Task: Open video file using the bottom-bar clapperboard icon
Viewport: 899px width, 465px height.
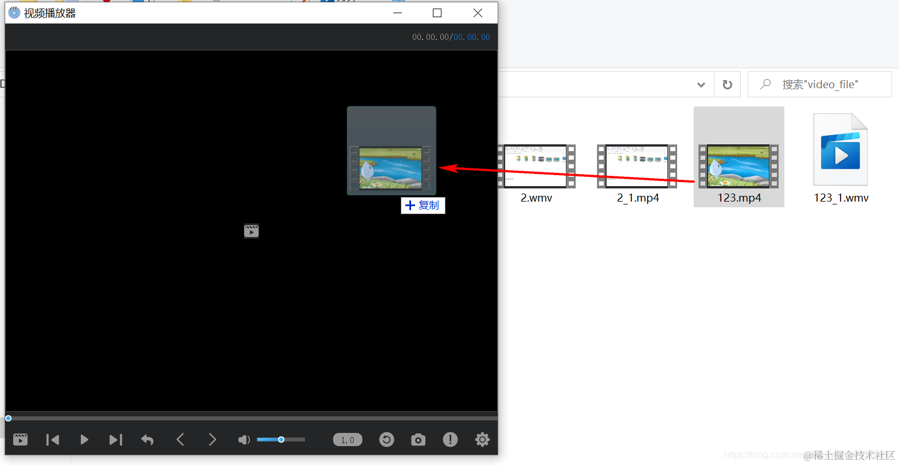Action: tap(20, 439)
